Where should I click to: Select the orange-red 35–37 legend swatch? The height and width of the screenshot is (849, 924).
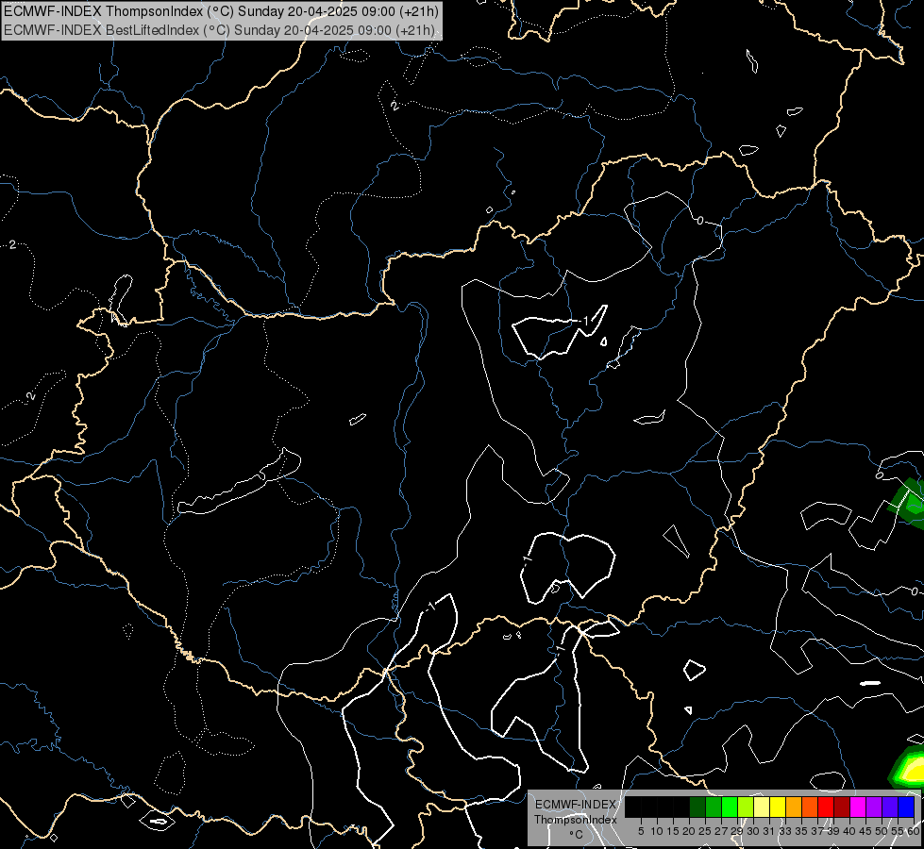click(810, 807)
